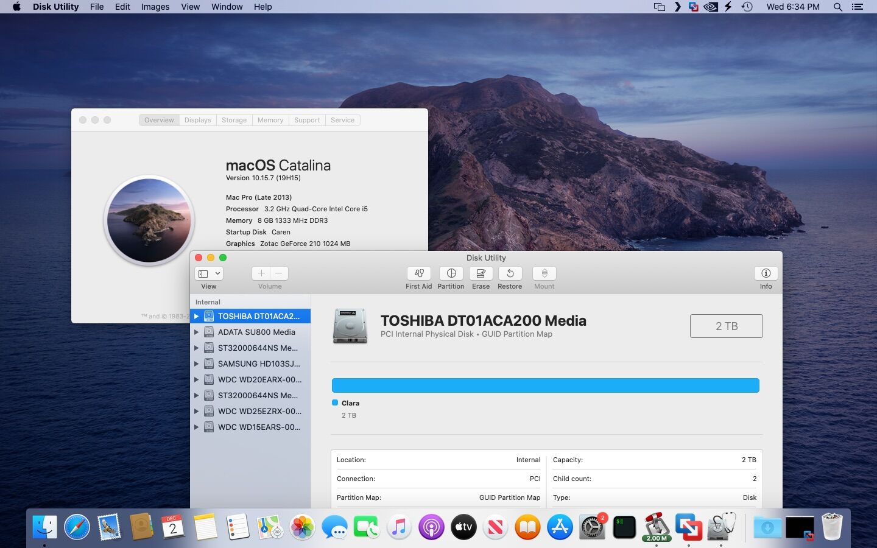Click the Time Machine menu bar icon

tap(747, 7)
